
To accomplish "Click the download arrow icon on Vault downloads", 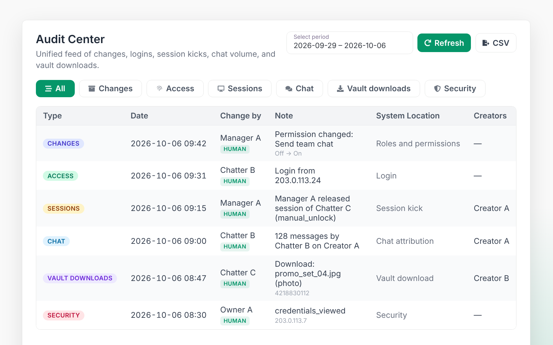I will 340,89.
